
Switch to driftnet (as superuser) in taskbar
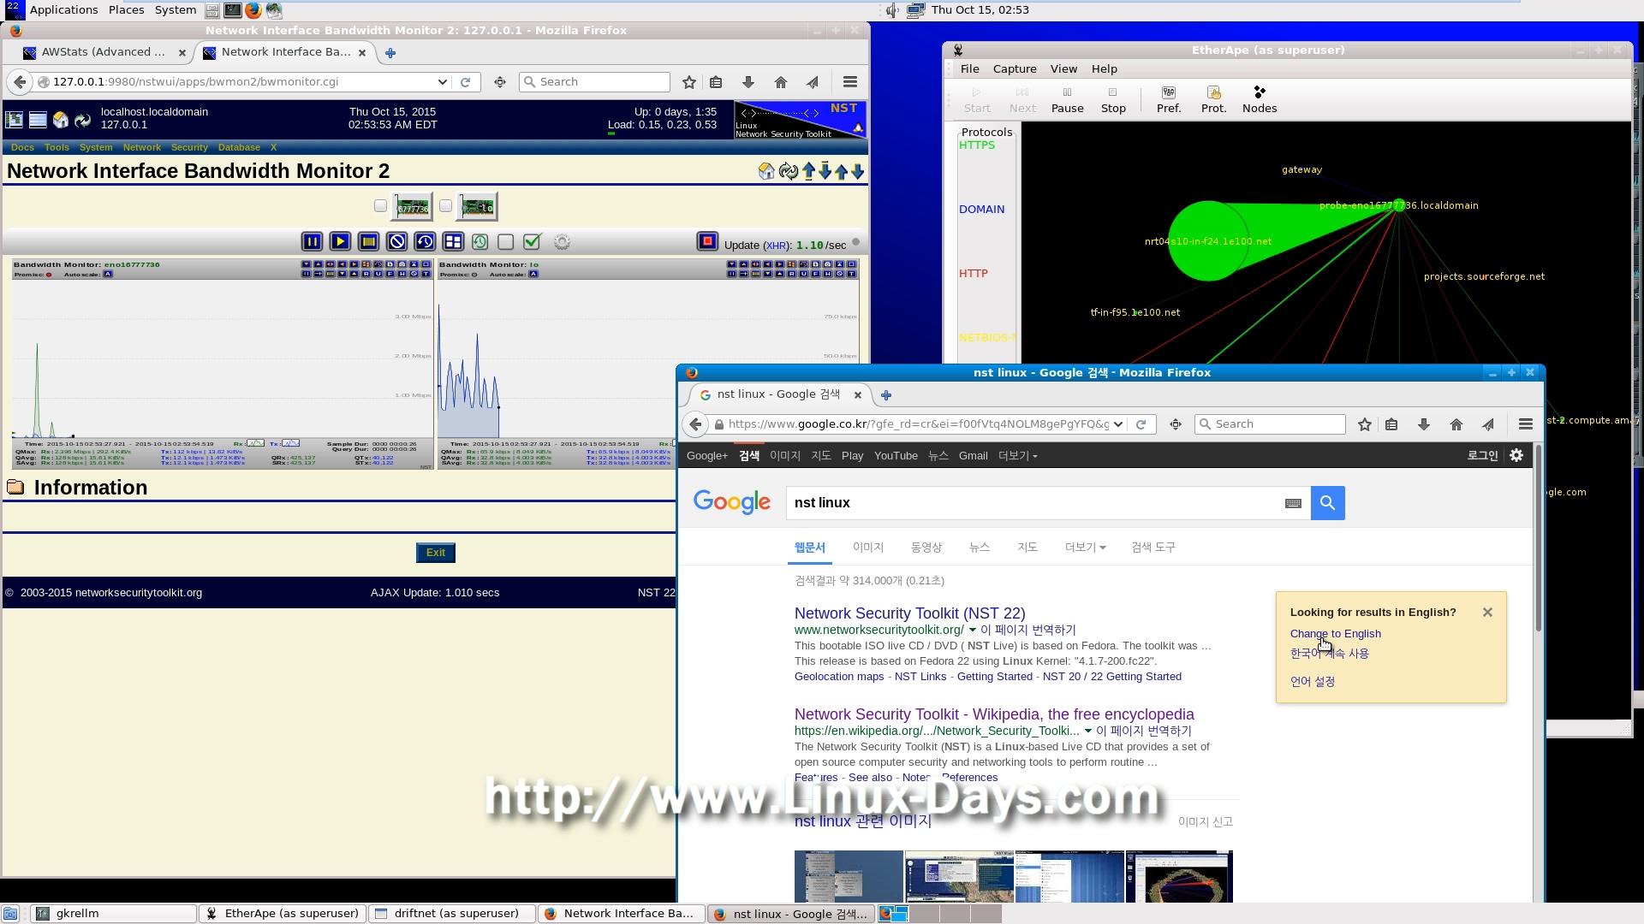click(452, 914)
